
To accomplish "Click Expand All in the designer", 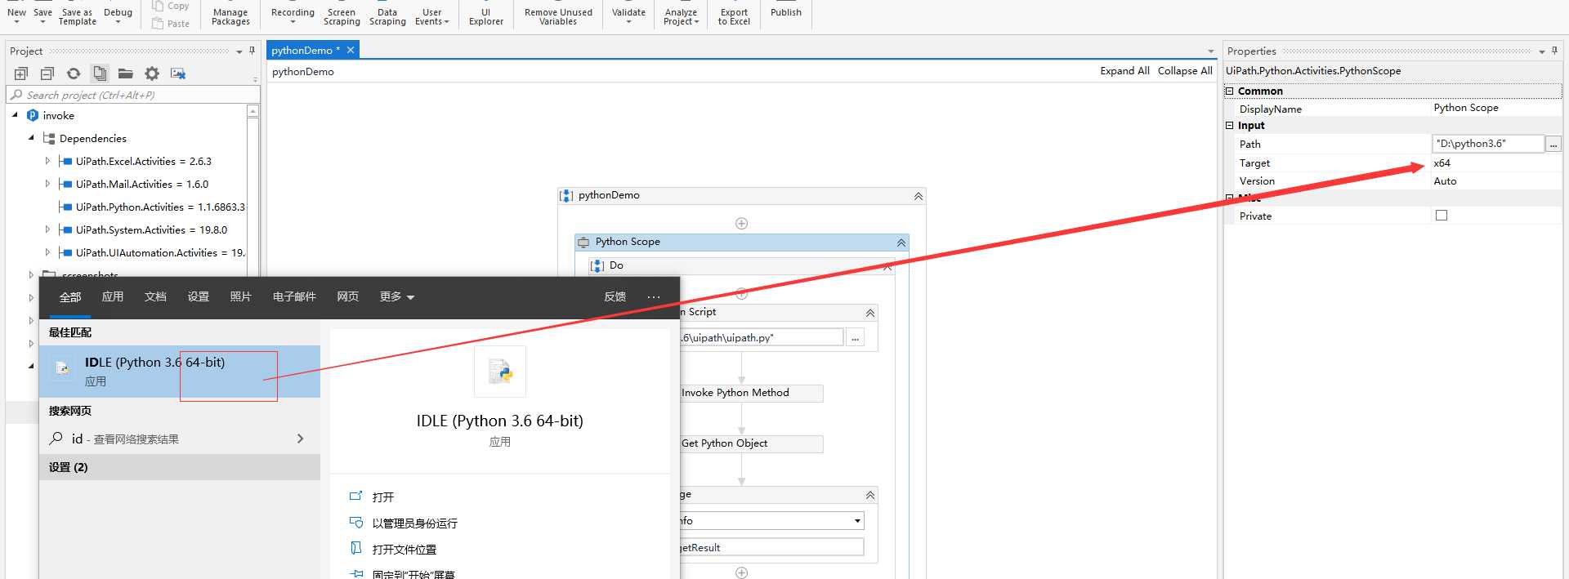I will [x=1124, y=71].
